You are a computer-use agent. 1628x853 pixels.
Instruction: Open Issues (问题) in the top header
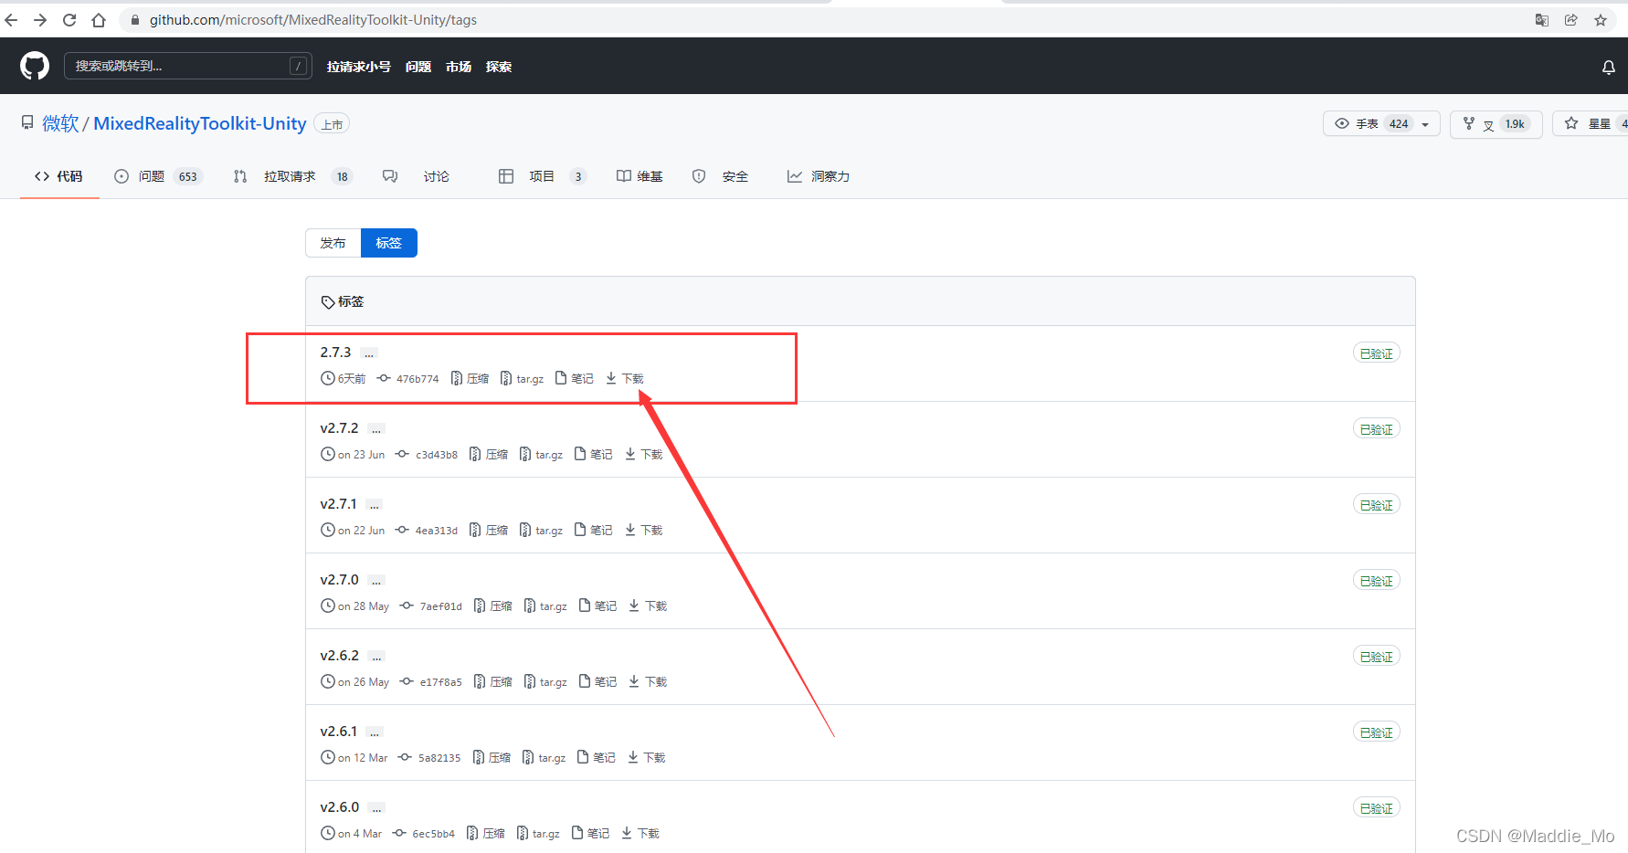coord(418,67)
